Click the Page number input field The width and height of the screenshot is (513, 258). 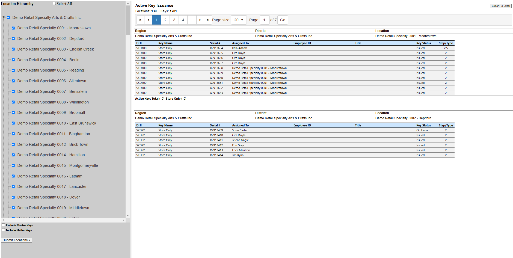(265, 20)
